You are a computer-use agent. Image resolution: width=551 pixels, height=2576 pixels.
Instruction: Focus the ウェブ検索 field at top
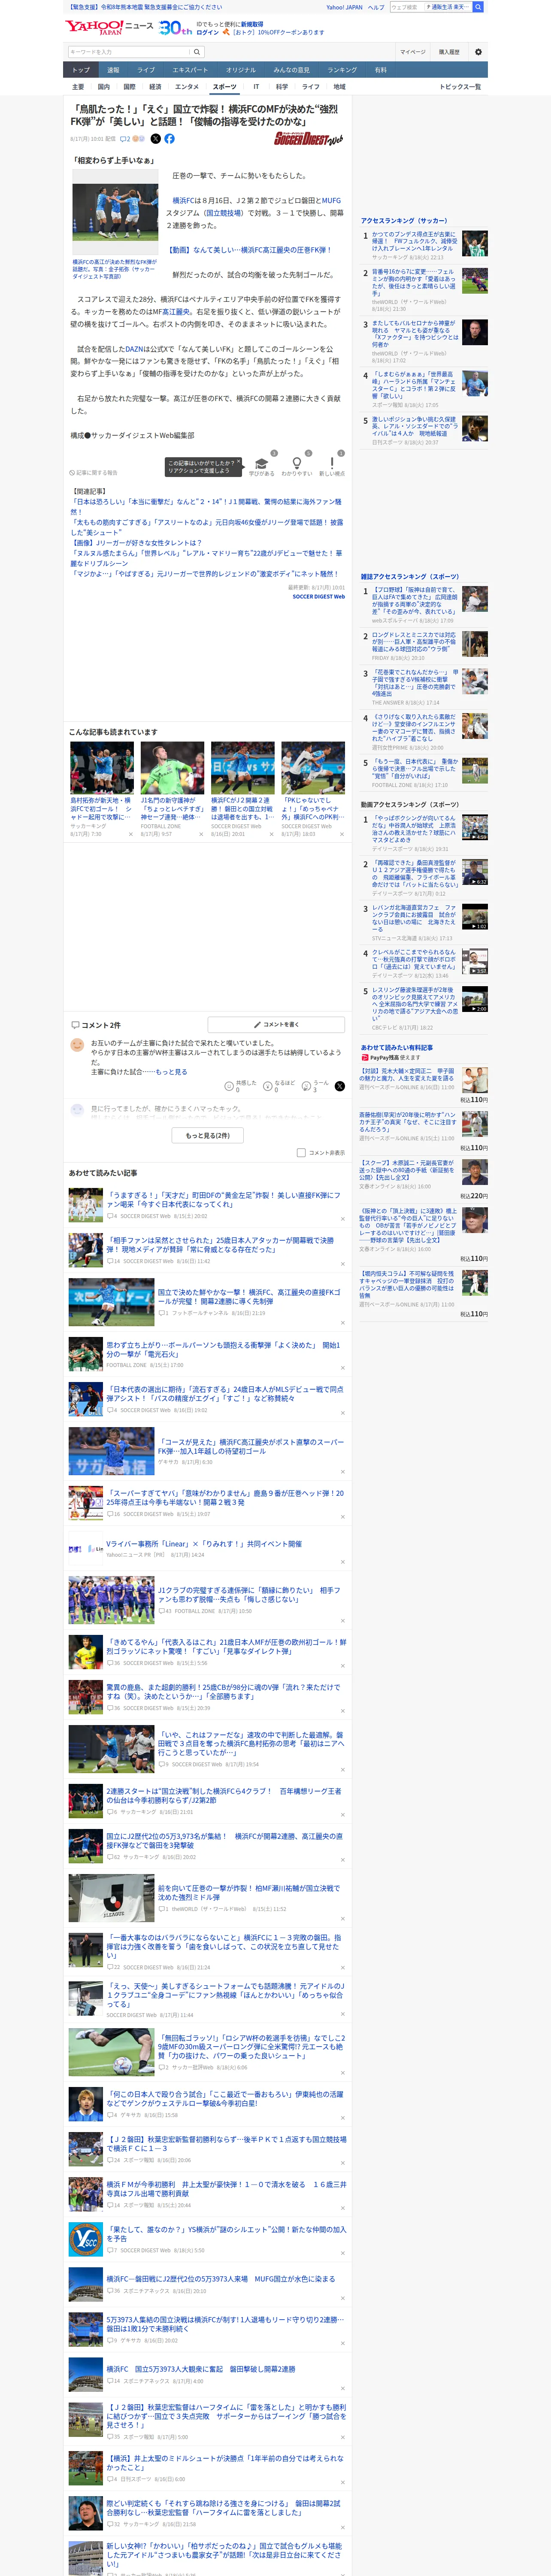406,7
